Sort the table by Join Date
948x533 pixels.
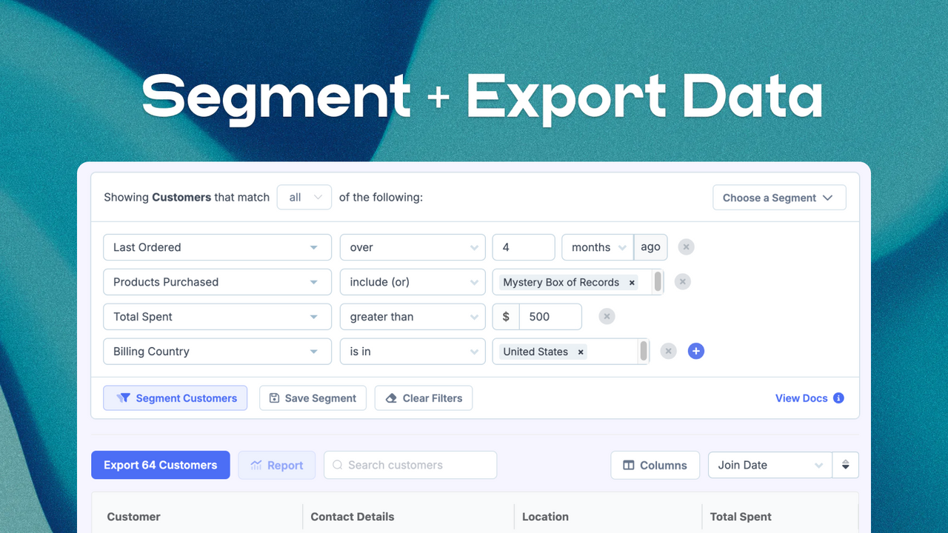pos(770,465)
